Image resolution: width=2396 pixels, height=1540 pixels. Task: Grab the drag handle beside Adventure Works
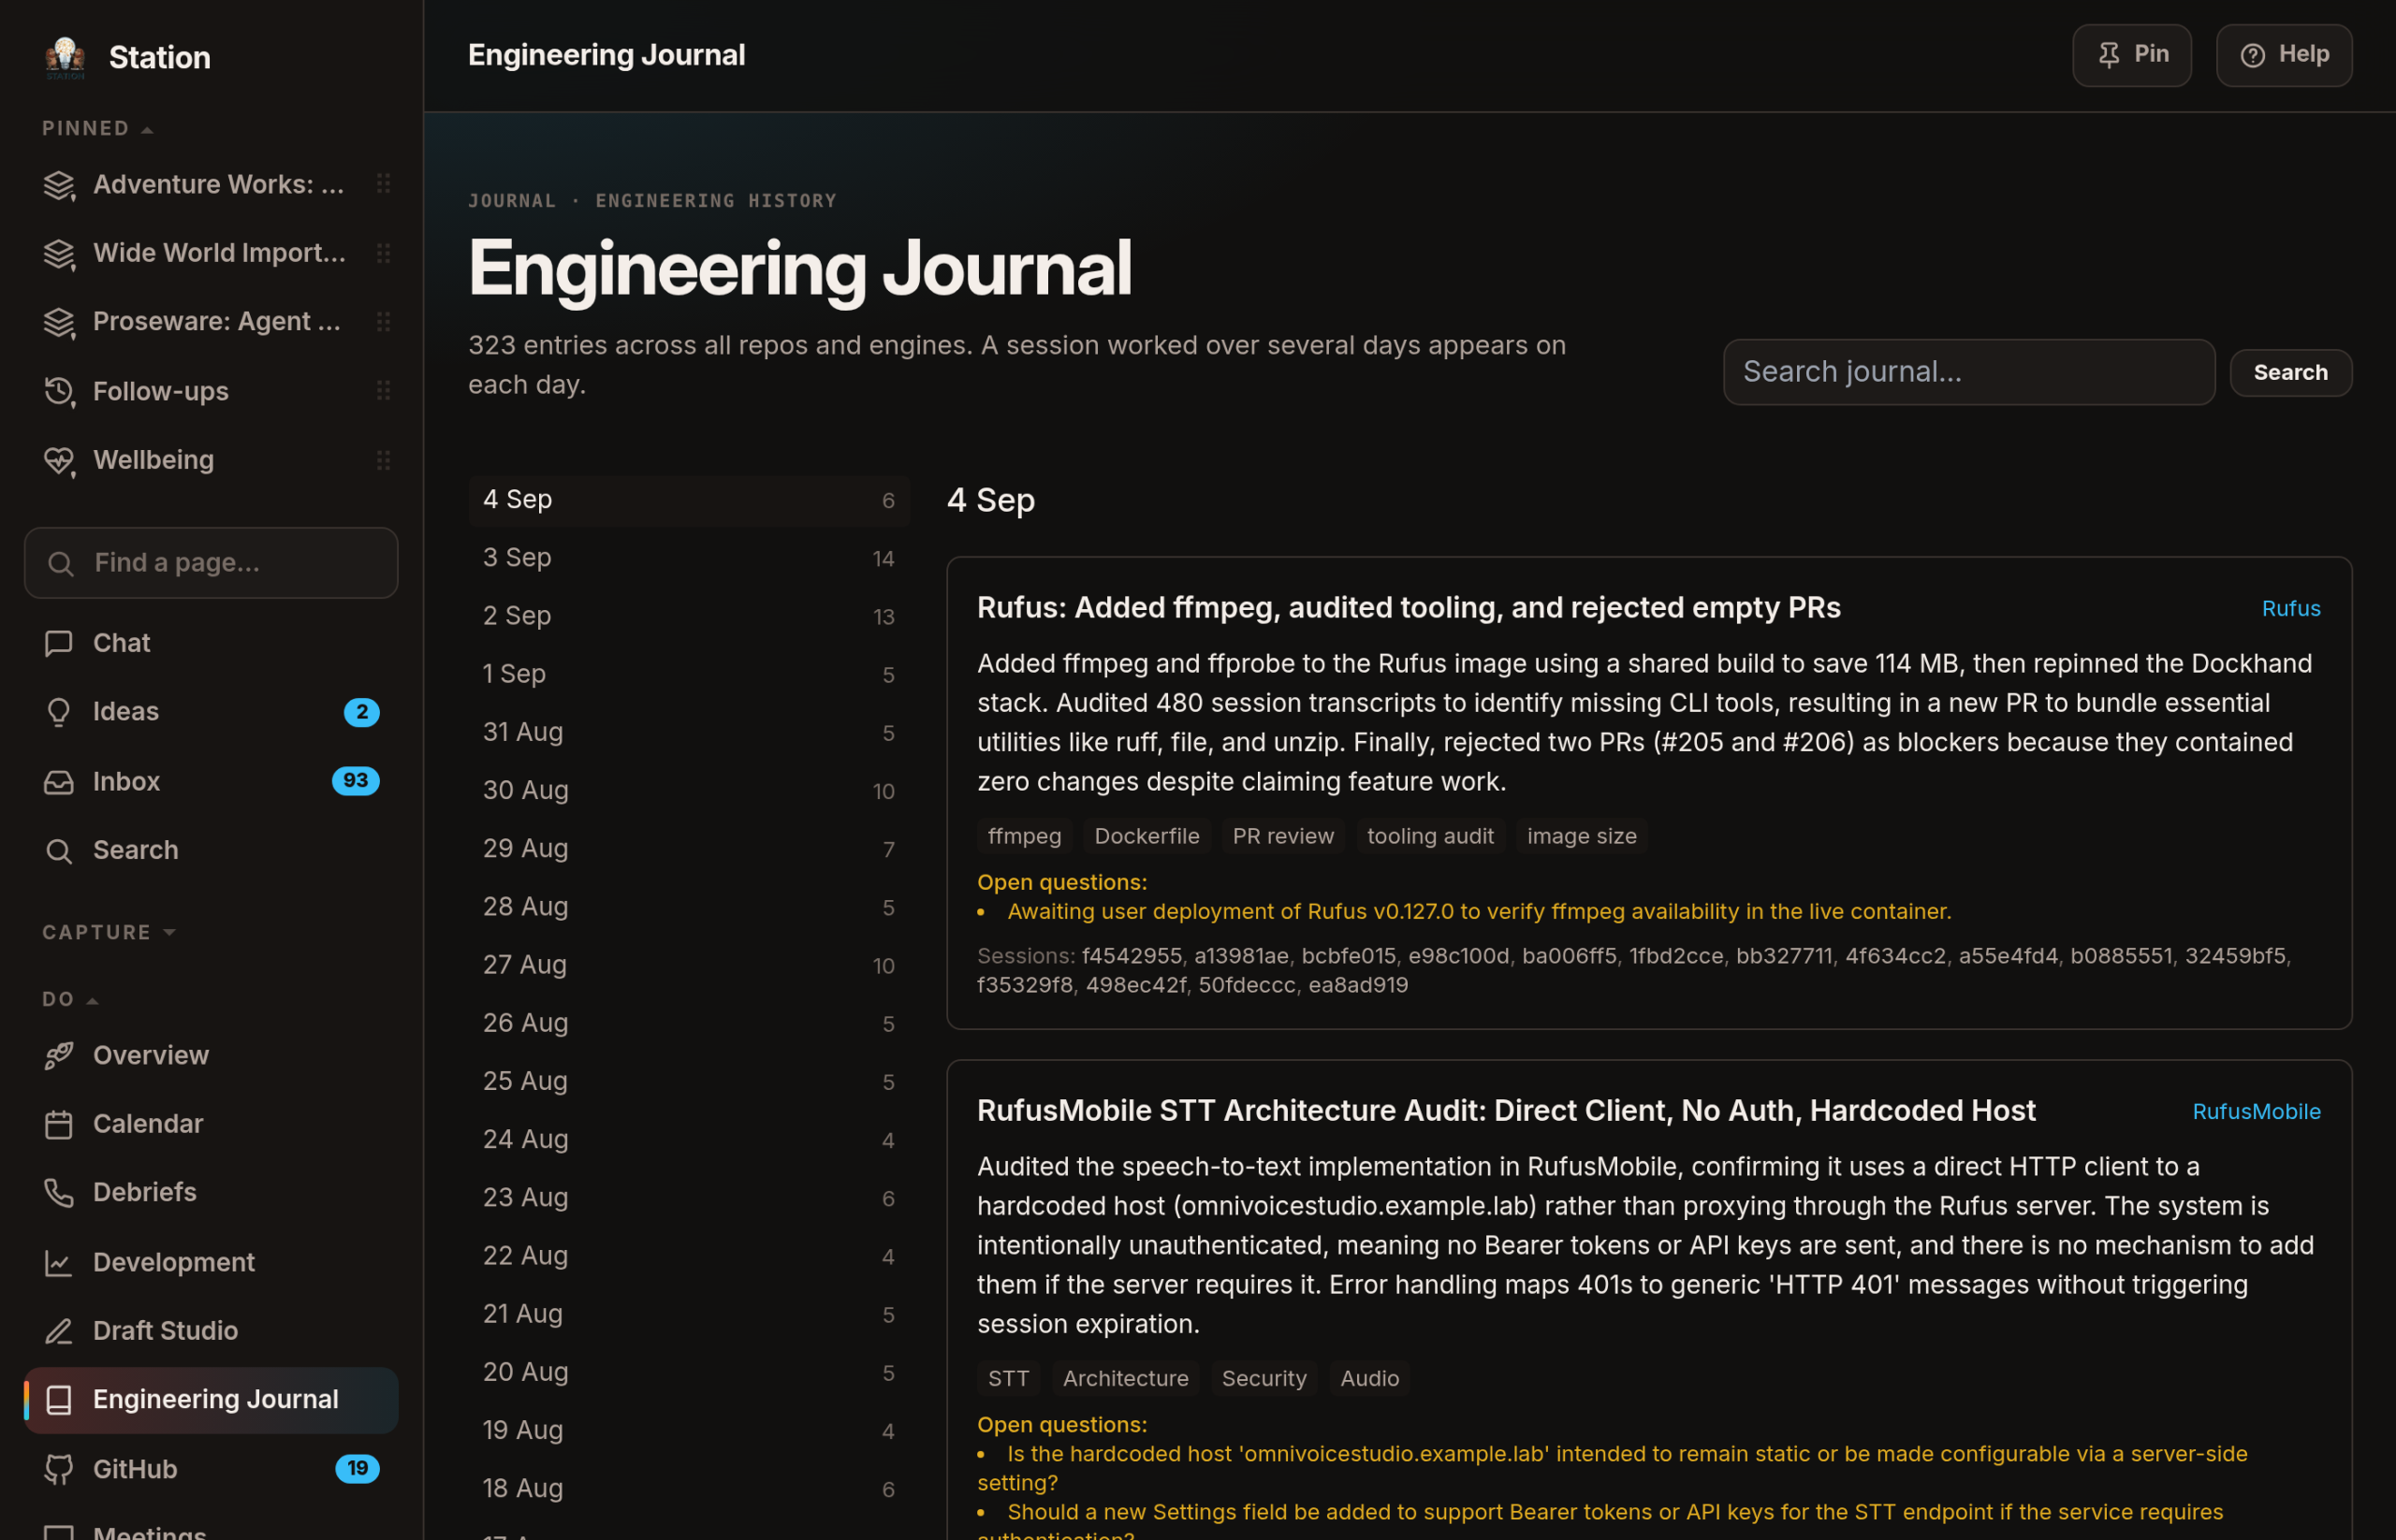[x=383, y=184]
